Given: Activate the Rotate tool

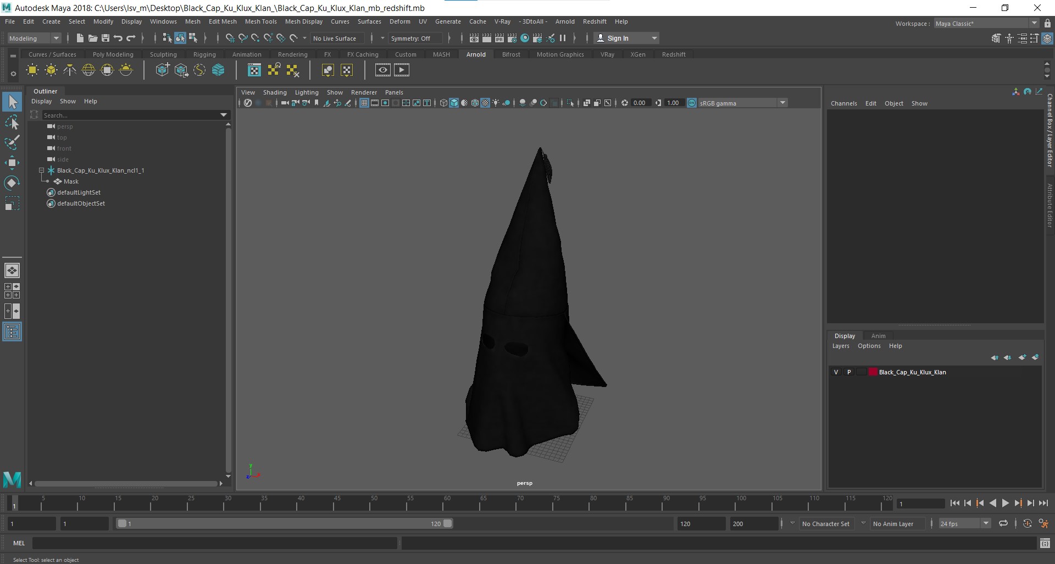Looking at the screenshot, I should [x=12, y=183].
